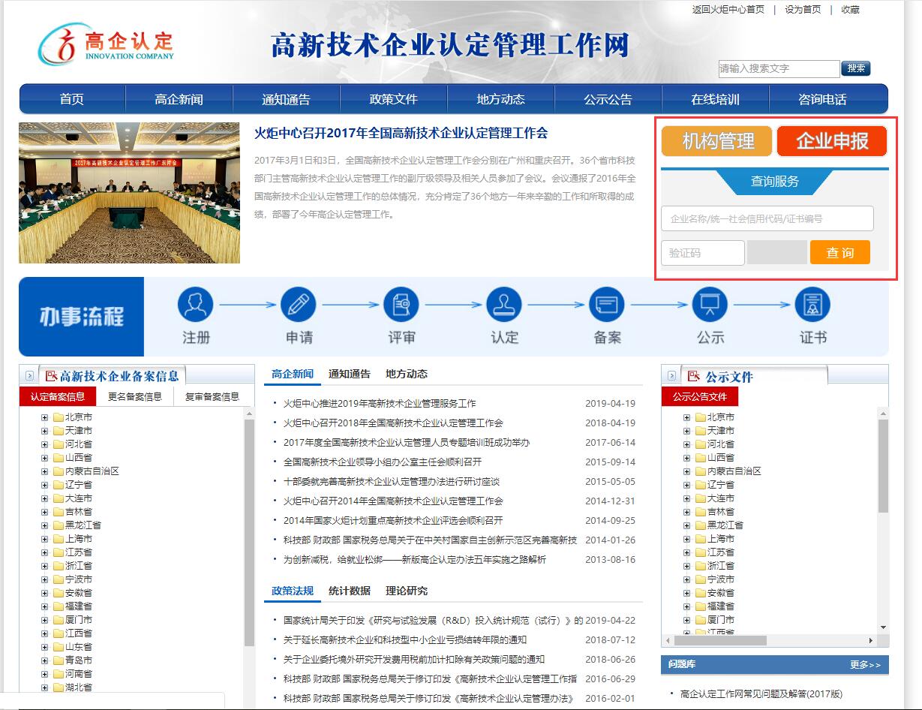
Task: Click the 证书 certificate icon
Action: pos(812,305)
